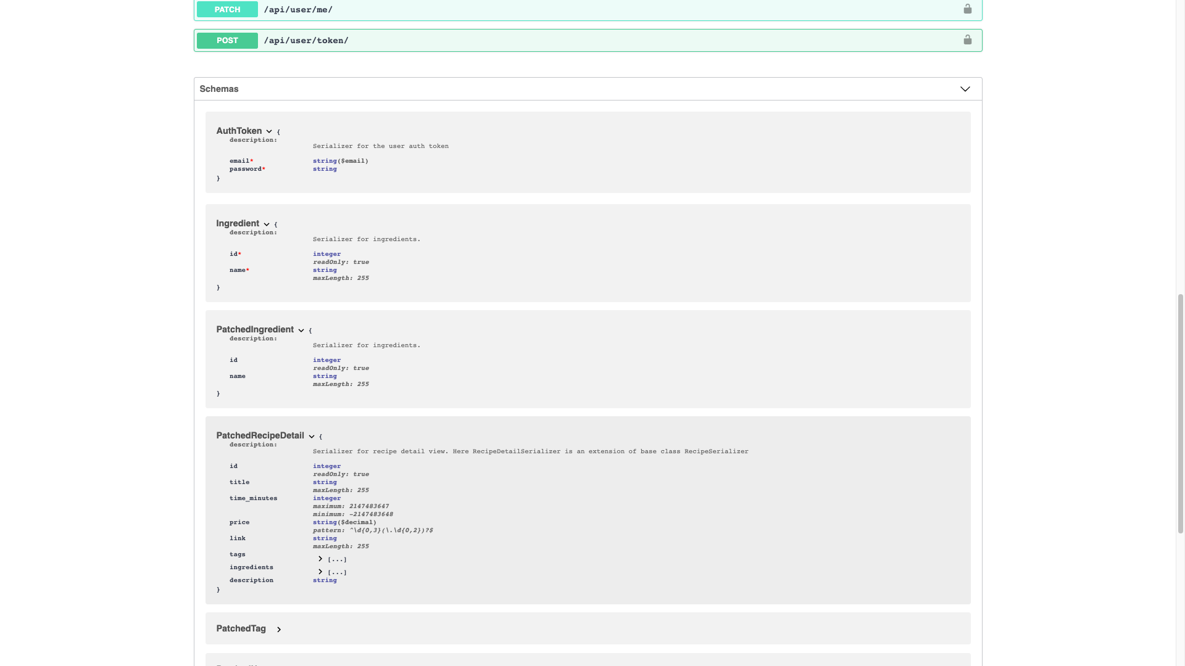This screenshot has width=1185, height=666.
Task: Click the /api/user/me/ path text
Action: 299,9
